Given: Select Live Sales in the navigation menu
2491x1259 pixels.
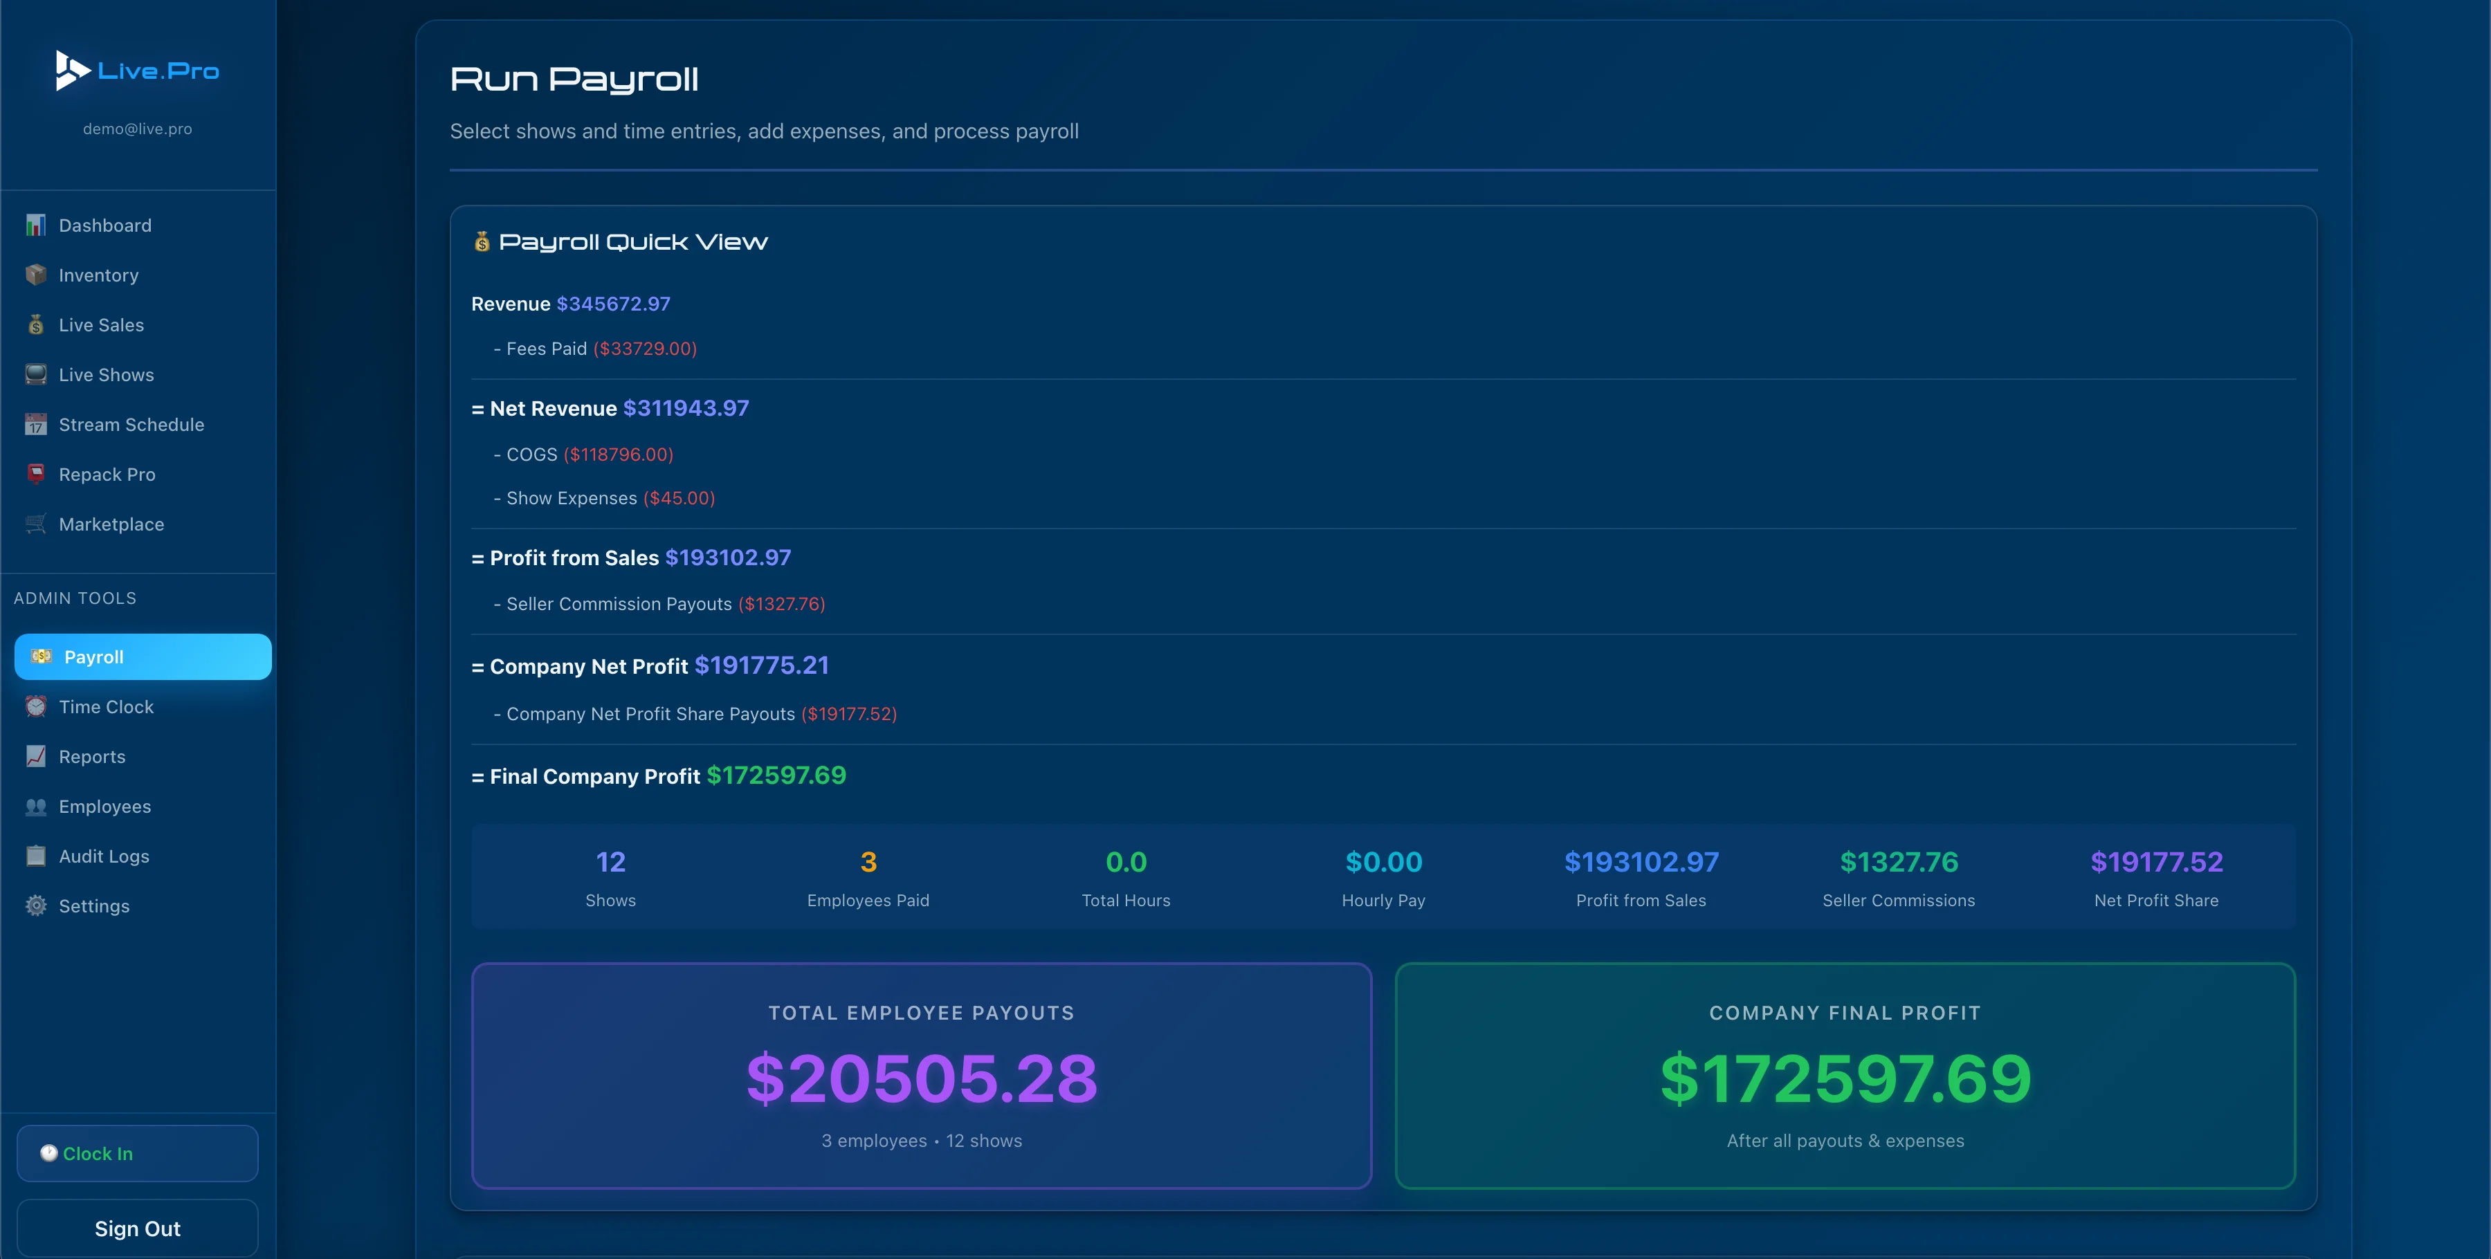Looking at the screenshot, I should coord(100,325).
